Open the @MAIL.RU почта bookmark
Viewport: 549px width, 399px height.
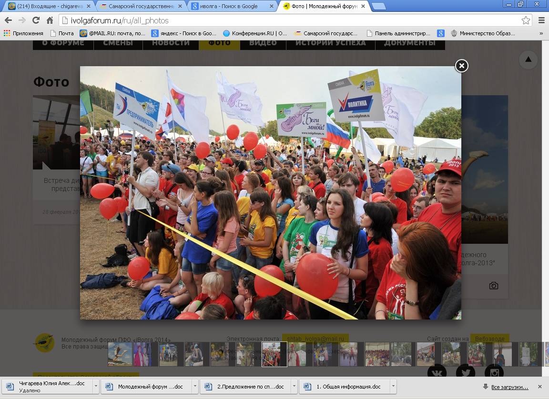[x=112, y=33]
